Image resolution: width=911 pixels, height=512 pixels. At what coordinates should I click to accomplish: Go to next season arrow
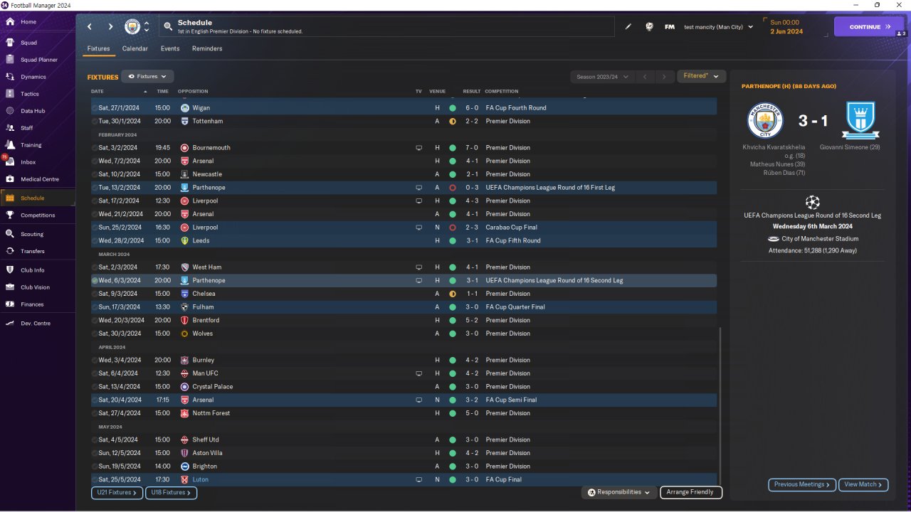pos(664,76)
